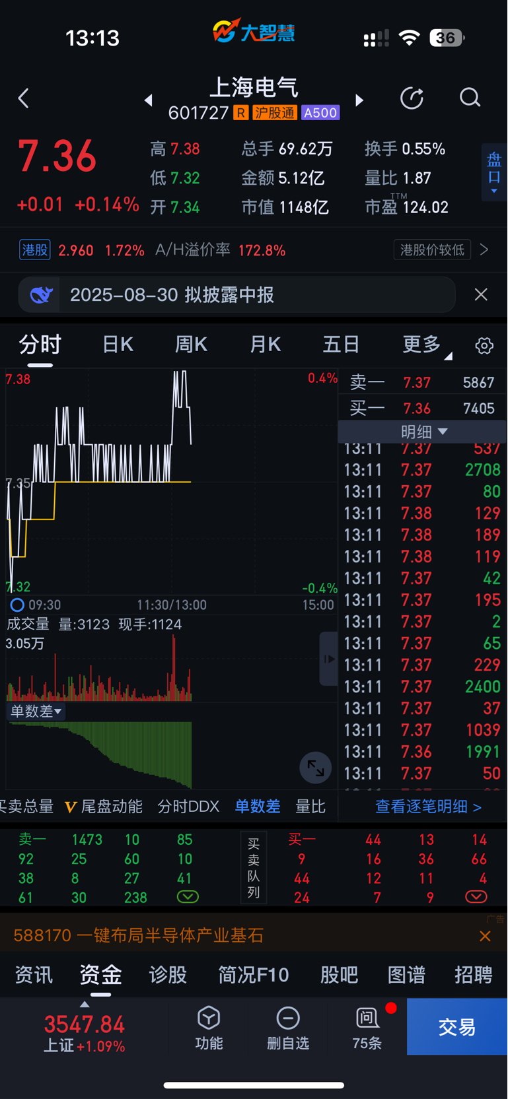Expand chart to fullscreen
This screenshot has width=508, height=1099.
coord(316,768)
